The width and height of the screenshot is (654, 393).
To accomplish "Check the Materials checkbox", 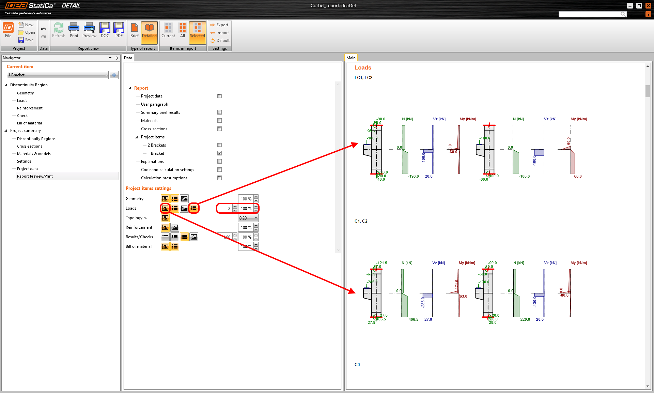I will [220, 121].
